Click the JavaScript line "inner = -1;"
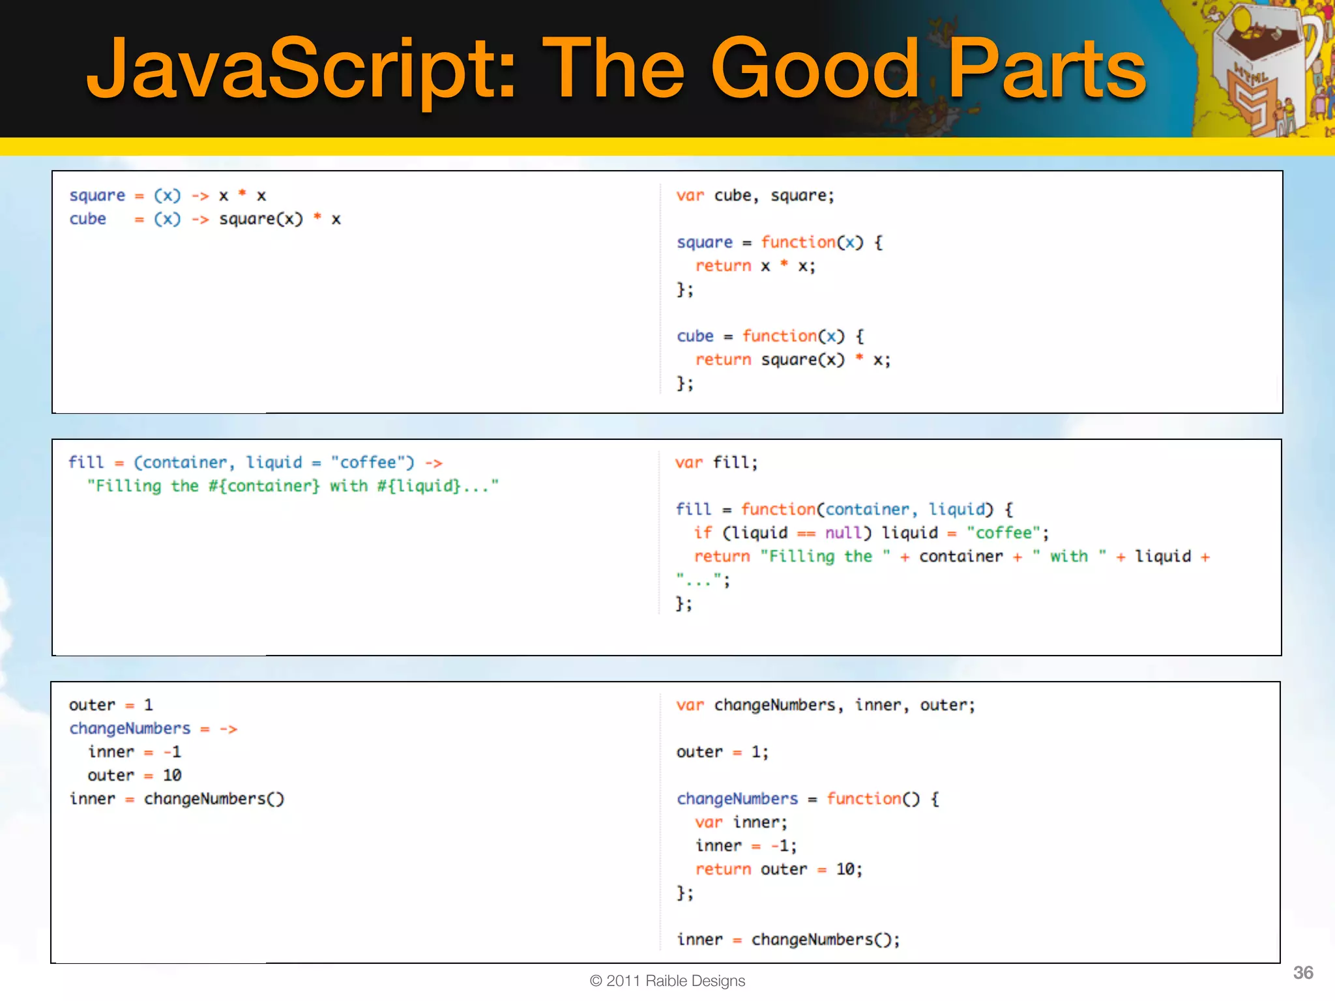This screenshot has width=1335, height=1001. tap(746, 846)
